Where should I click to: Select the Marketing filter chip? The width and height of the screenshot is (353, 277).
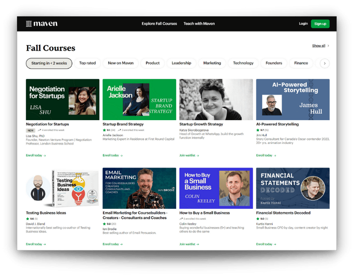pos(212,63)
